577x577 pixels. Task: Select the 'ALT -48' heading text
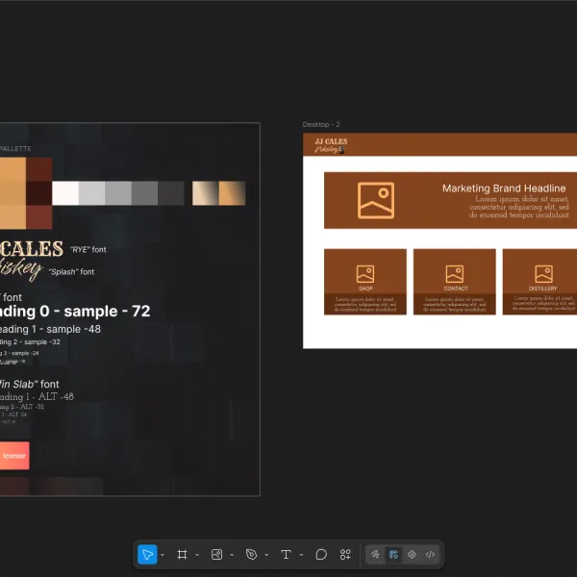[x=56, y=396]
